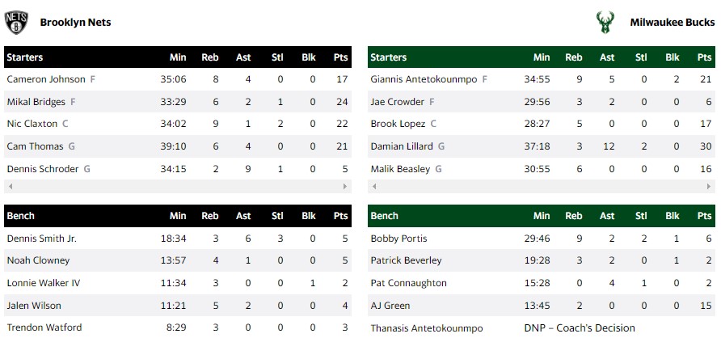The height and width of the screenshot is (338, 721).
Task: Click Ast header in Bucks bench table
Action: point(607,216)
